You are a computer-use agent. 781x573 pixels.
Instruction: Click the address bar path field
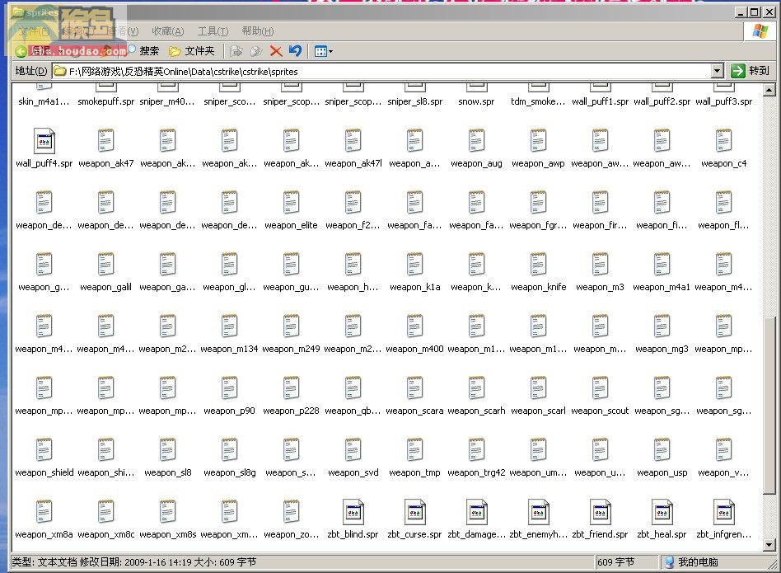pyautogui.click(x=381, y=71)
